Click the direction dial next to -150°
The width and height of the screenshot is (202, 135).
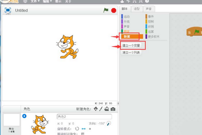tap(109, 123)
